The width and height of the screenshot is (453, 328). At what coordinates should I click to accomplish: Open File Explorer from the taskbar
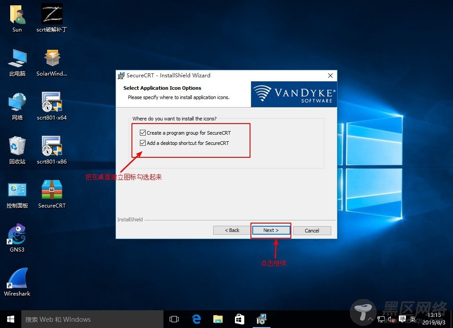[x=218, y=319]
